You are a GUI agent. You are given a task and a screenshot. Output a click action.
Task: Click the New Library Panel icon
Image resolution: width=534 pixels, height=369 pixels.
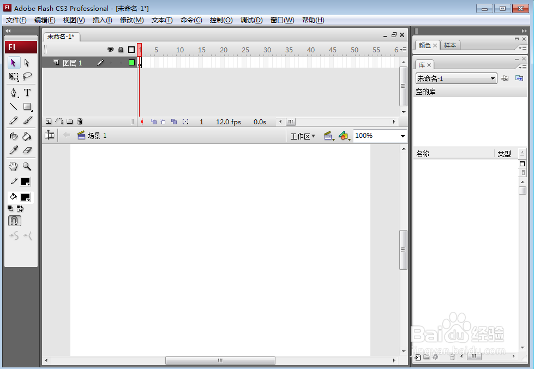tap(519, 78)
